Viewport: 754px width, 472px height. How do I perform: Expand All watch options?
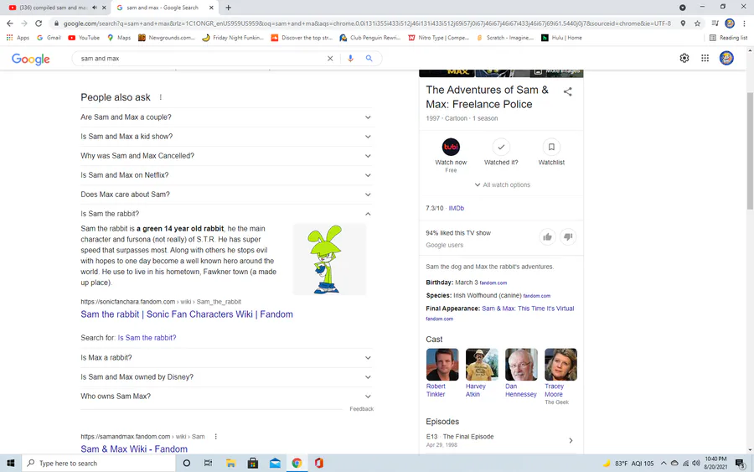(x=502, y=184)
